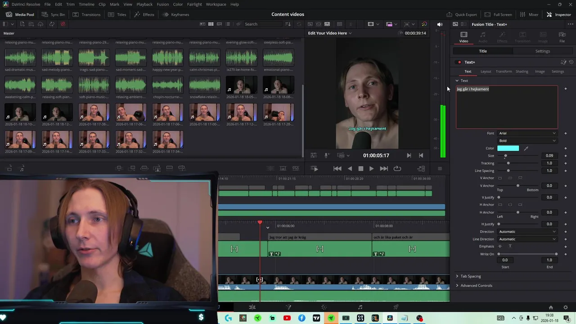Go to the last clip marker icon
This screenshot has height=324, width=576.
click(x=421, y=155)
